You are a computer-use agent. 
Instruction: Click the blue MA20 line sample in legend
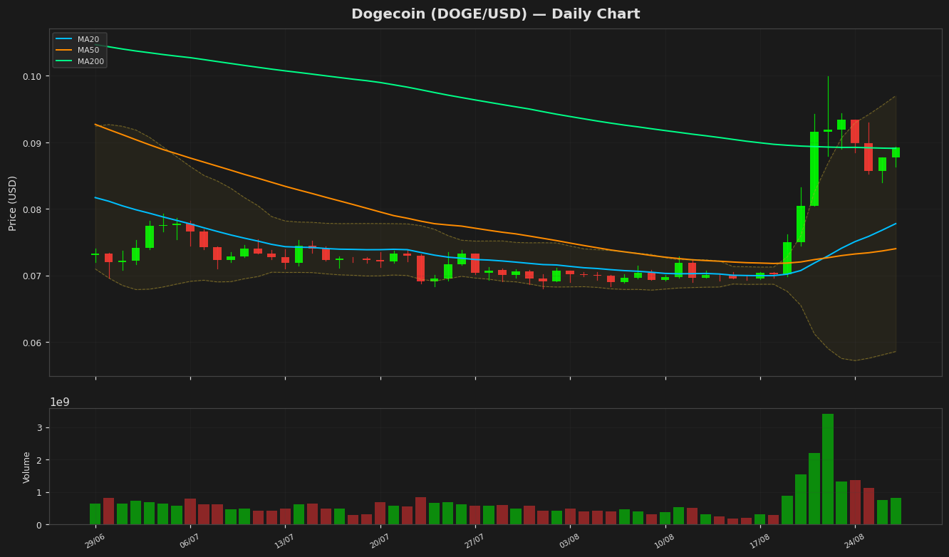point(64,39)
